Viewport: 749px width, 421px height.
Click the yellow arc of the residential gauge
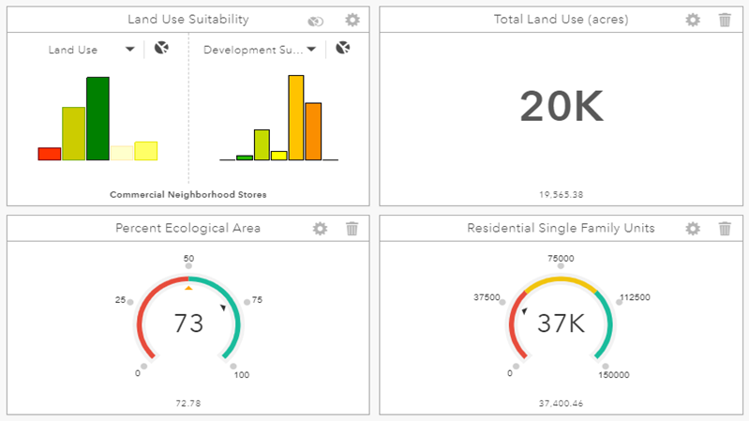[561, 279]
